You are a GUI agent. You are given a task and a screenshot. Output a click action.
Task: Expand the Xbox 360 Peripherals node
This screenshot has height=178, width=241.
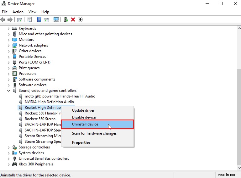click(x=8, y=164)
